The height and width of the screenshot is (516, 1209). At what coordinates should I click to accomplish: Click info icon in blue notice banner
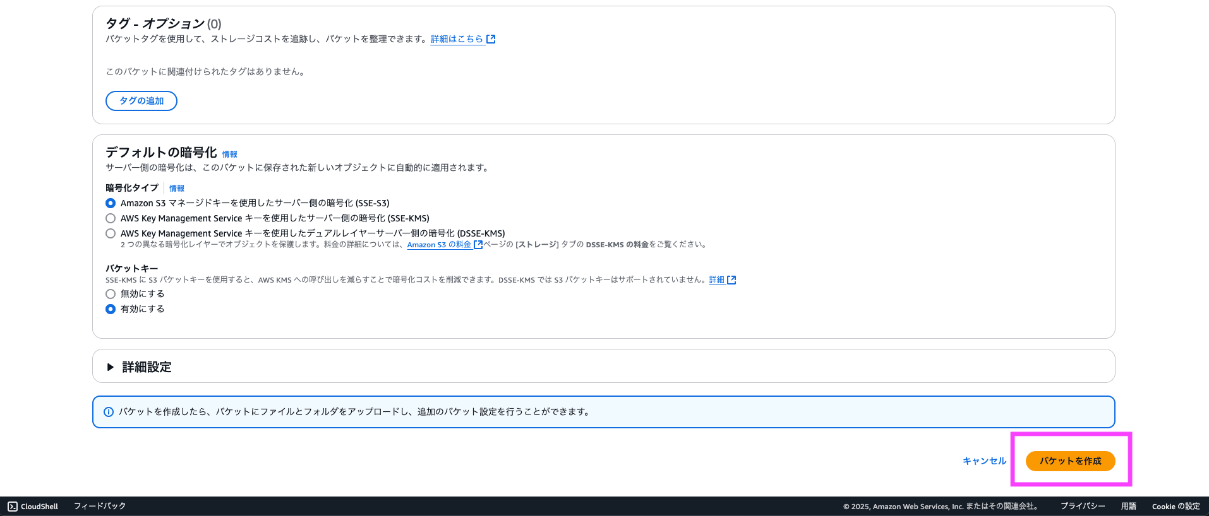pyautogui.click(x=109, y=412)
